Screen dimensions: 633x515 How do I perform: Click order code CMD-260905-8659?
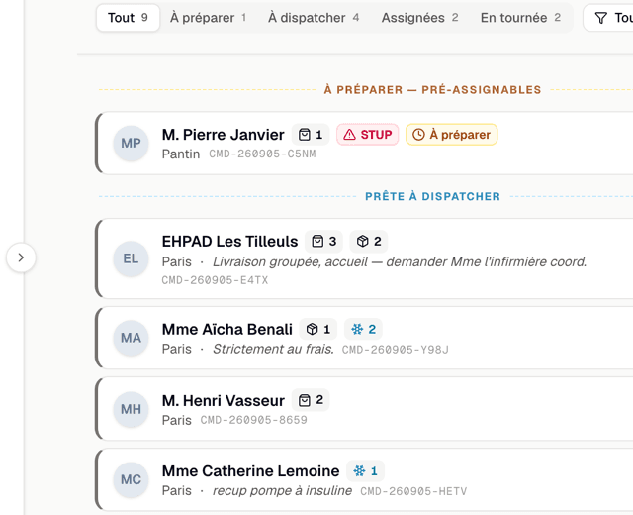pos(253,420)
